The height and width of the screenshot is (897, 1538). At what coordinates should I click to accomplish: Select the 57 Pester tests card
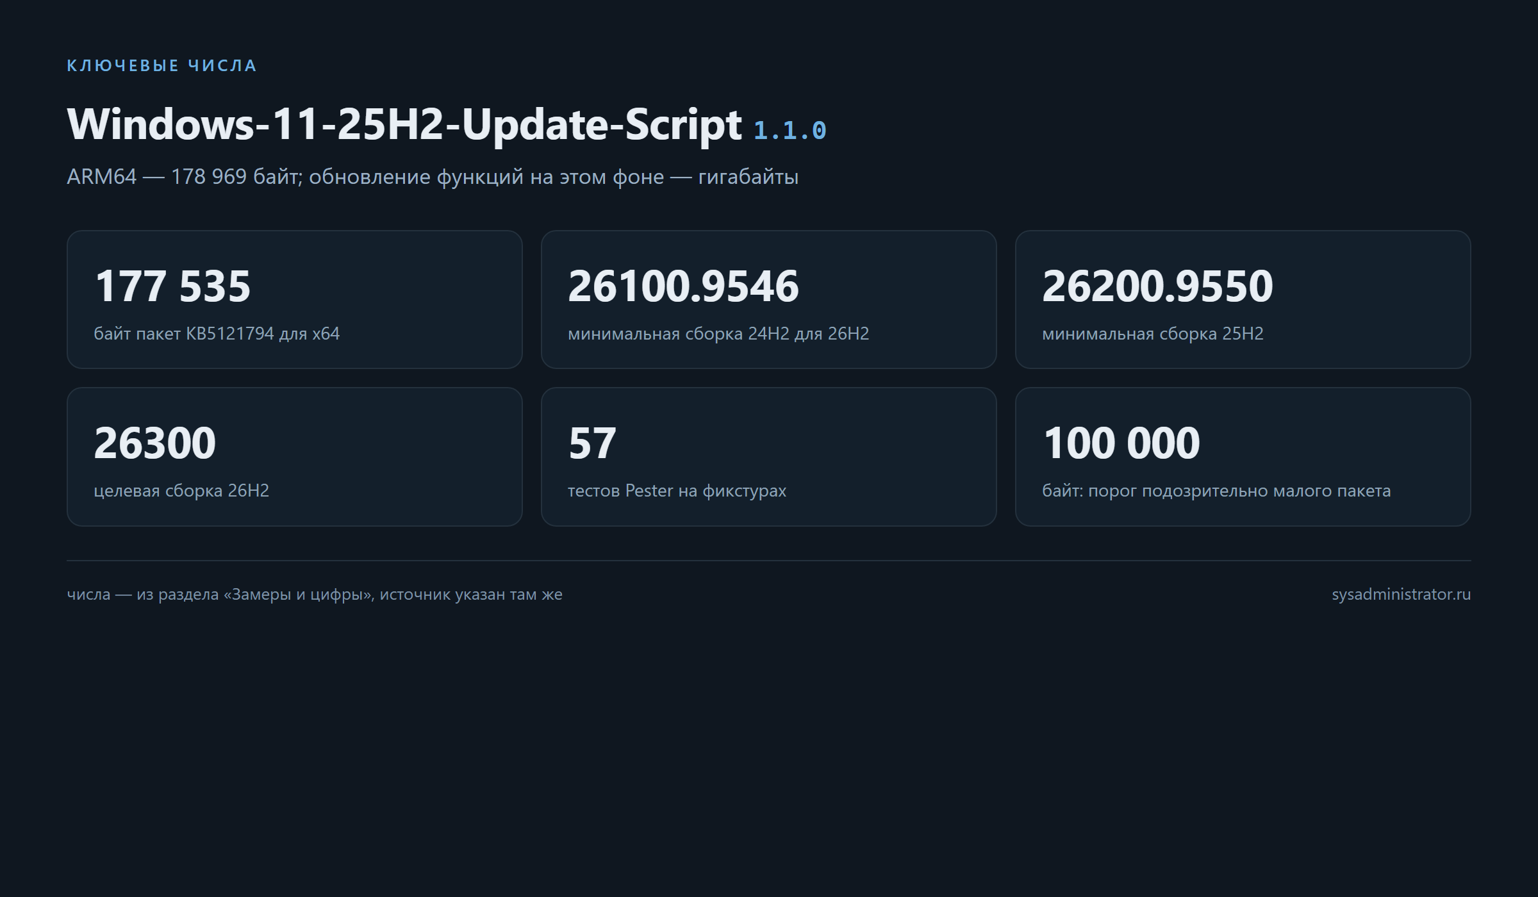pos(769,457)
